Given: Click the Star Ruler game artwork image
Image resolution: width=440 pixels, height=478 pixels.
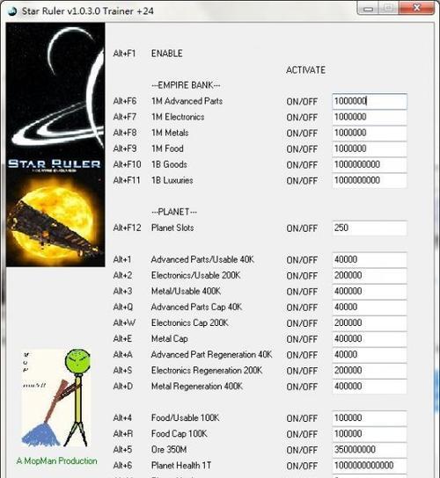Looking at the screenshot, I should (55, 144).
